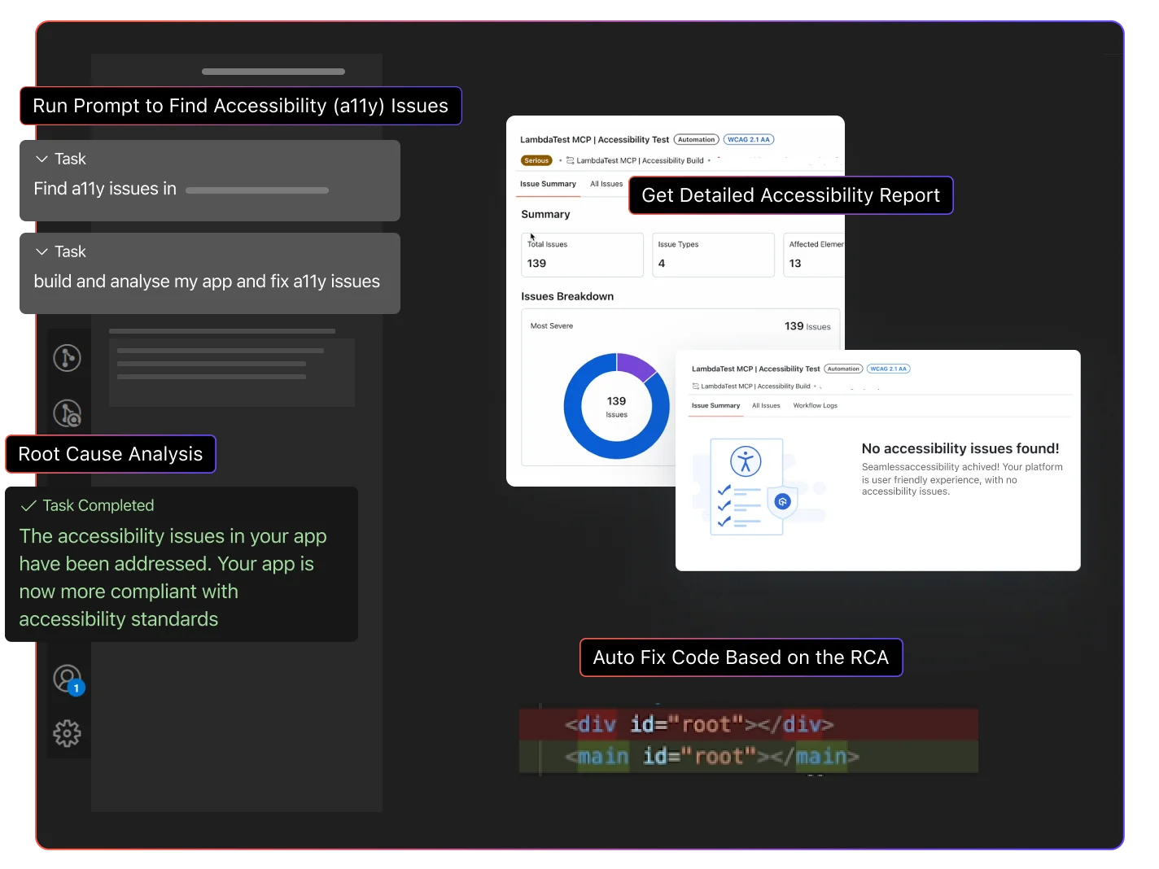Screen dimensions: 1159x869
Task: Select the Issue Summary tab
Action: pos(548,184)
